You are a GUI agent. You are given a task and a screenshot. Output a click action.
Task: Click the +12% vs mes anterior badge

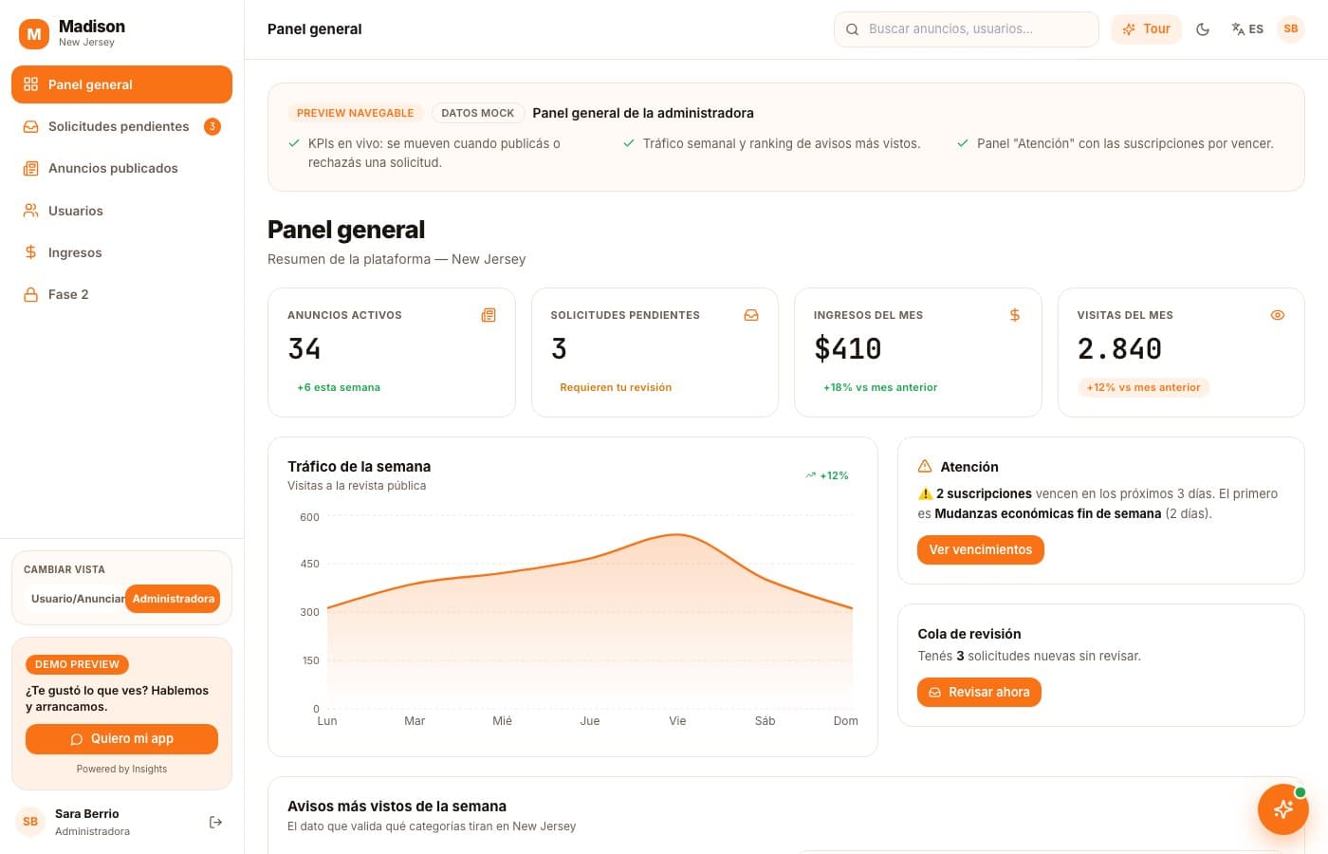[x=1143, y=387]
